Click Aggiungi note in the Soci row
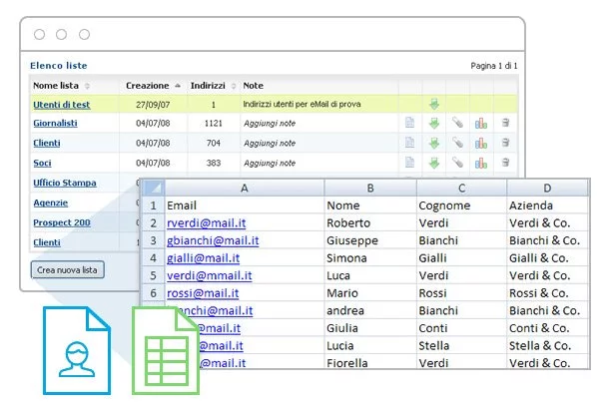Image resolution: width=610 pixels, height=410 pixels. [270, 163]
